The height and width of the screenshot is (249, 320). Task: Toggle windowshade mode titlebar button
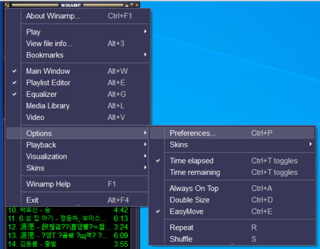[132, 5]
